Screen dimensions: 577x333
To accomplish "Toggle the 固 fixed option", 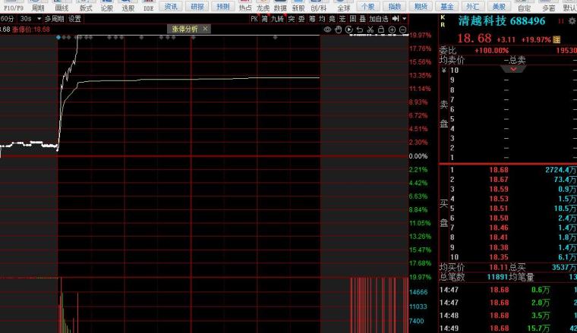I will pos(353,19).
